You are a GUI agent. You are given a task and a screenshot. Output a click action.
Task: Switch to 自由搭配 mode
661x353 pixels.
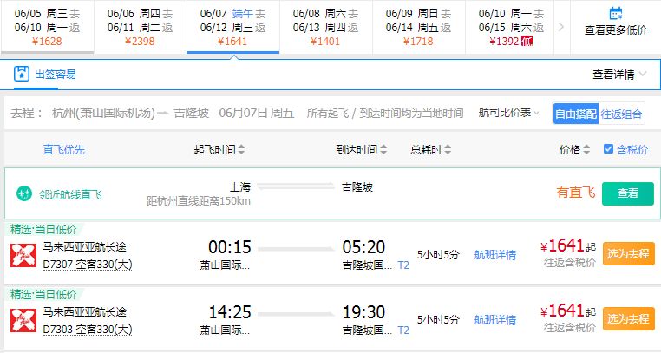(576, 114)
